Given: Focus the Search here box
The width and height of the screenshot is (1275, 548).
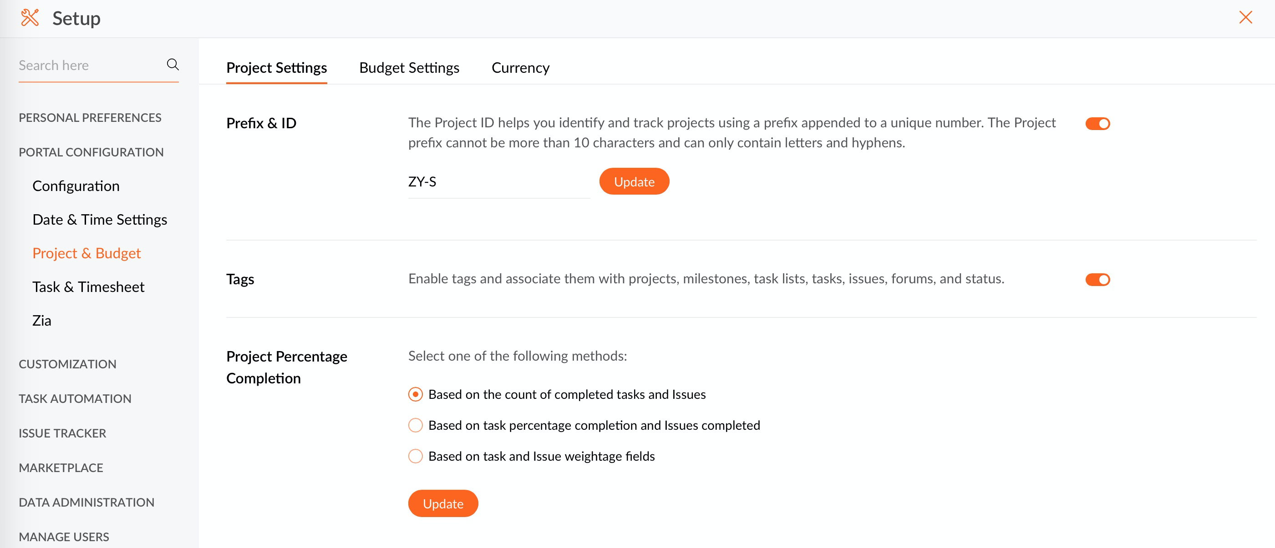Looking at the screenshot, I should pyautogui.click(x=89, y=65).
